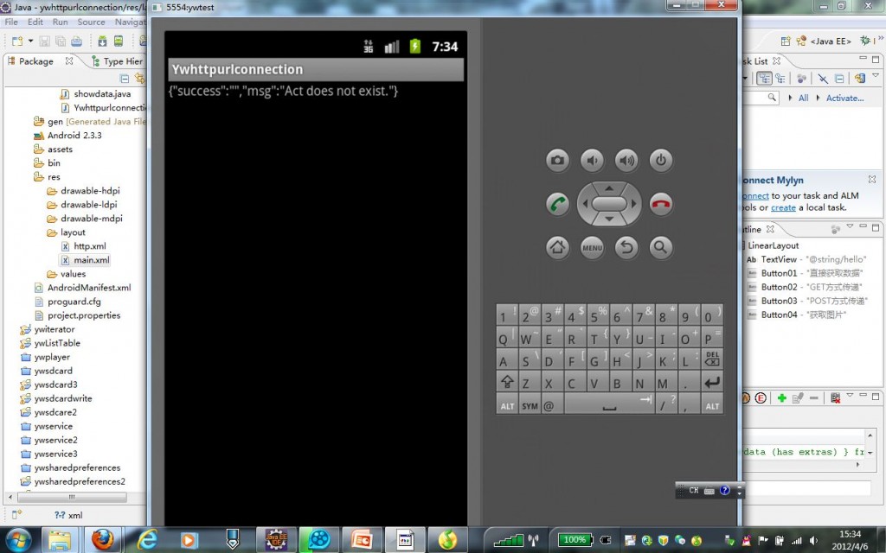This screenshot has width=886, height=553.
Task: Click the Q key on emulator keyboard
Action: (x=507, y=338)
